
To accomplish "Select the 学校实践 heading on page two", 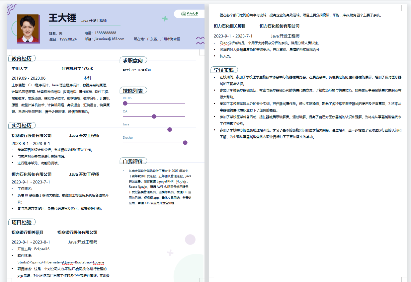I will click(224, 70).
